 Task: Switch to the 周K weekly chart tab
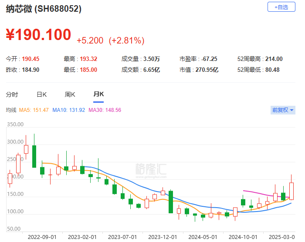point(70,94)
